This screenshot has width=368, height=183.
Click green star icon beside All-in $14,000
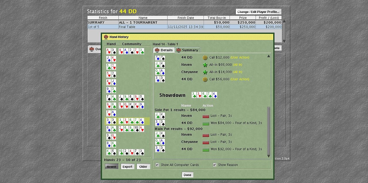205,72
